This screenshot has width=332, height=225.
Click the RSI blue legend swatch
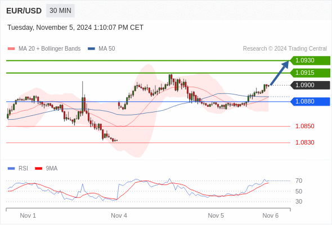pos(11,169)
